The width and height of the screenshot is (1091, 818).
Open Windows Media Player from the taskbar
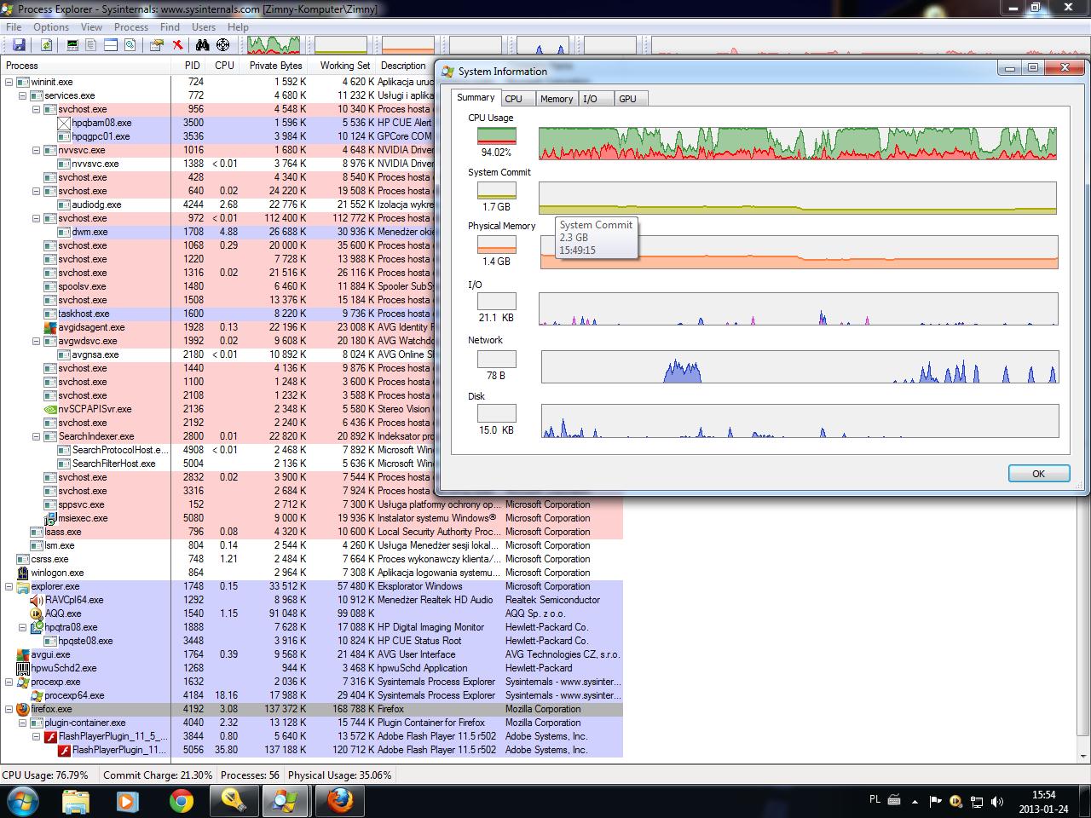[128, 801]
